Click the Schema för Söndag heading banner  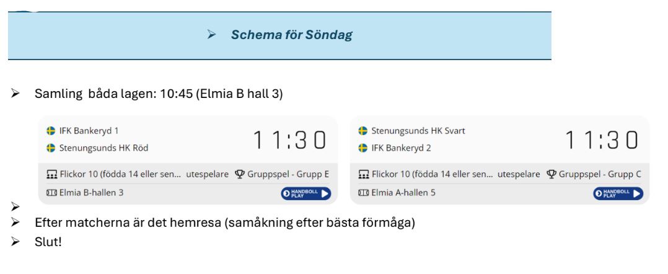coord(279,35)
